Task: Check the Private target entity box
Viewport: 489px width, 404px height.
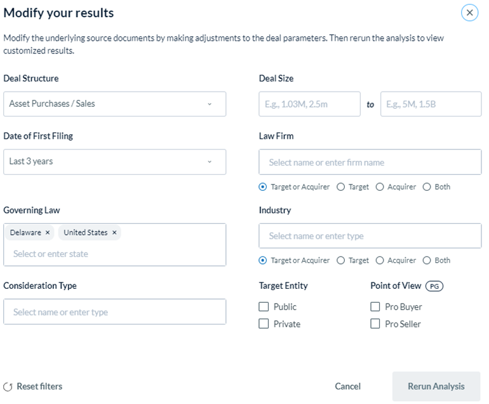Action: point(264,323)
